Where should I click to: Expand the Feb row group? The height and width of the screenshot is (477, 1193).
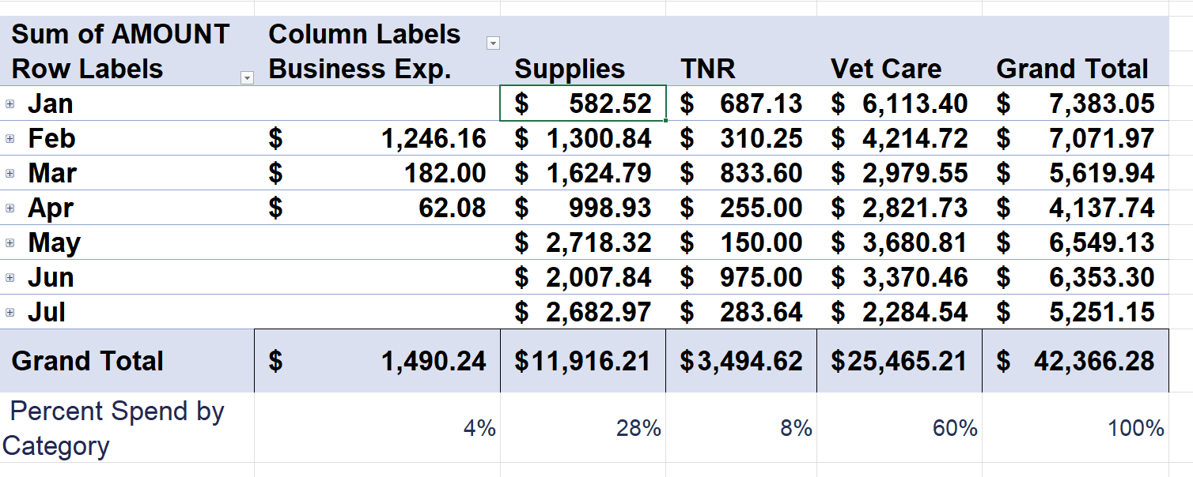(9, 138)
